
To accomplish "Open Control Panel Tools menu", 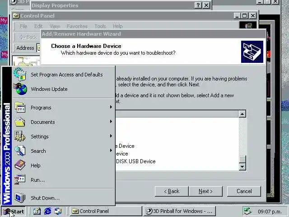I will [x=100, y=26].
